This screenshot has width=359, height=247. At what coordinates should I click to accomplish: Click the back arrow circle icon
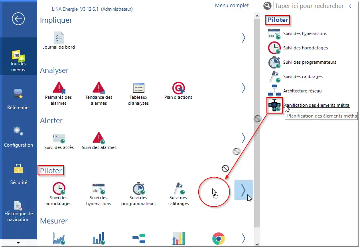18,19
